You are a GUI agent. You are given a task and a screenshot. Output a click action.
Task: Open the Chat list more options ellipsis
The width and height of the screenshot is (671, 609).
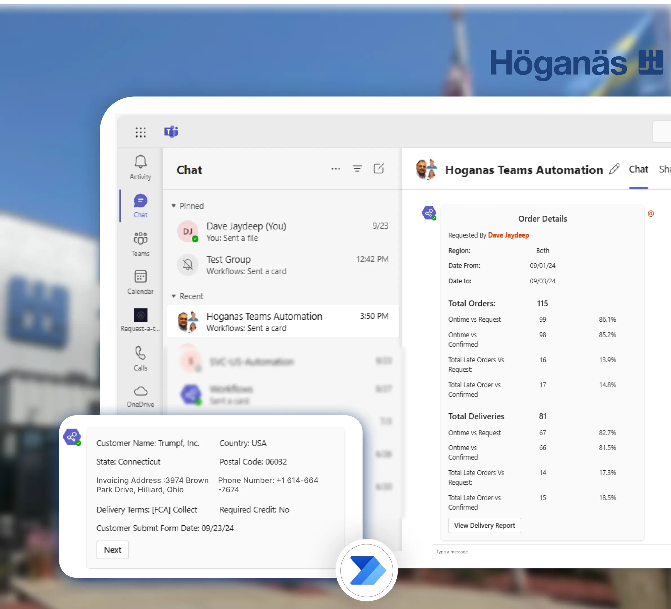[336, 169]
